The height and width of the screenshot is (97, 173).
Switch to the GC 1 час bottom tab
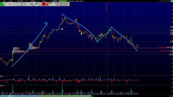point(23,96)
